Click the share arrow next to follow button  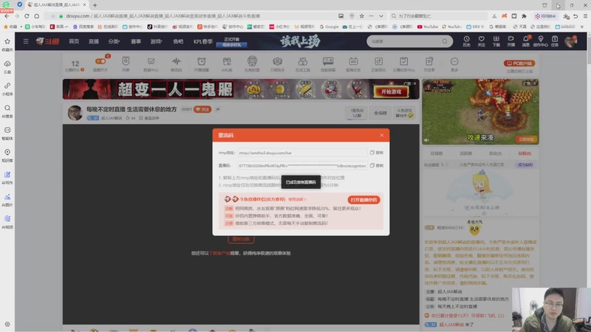[217, 109]
